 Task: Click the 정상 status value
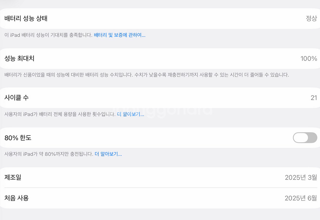[x=311, y=18]
